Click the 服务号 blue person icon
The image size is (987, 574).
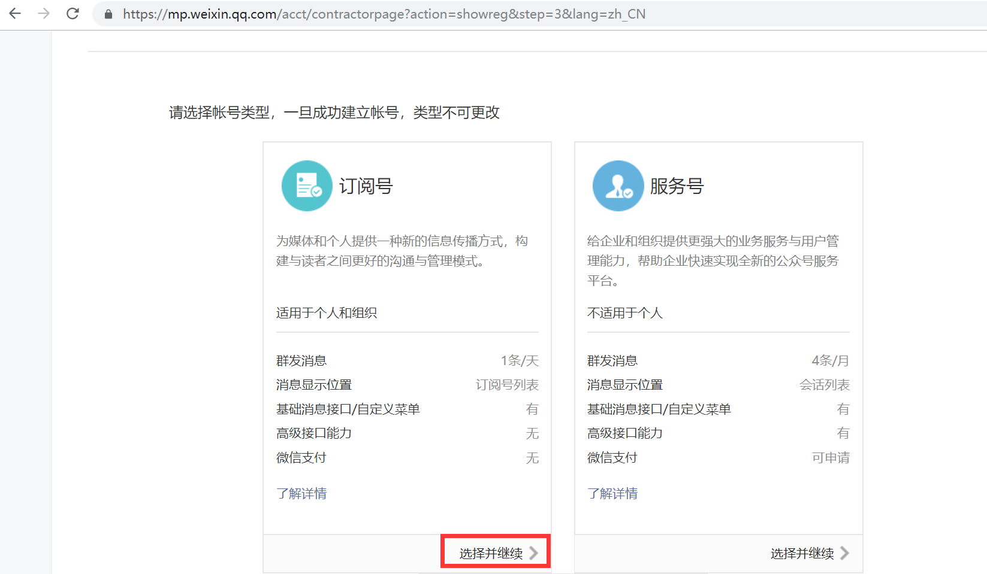point(618,186)
